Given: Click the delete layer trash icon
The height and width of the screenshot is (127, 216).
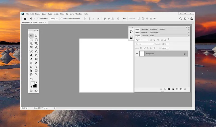Looking at the screenshot, I should (x=185, y=89).
